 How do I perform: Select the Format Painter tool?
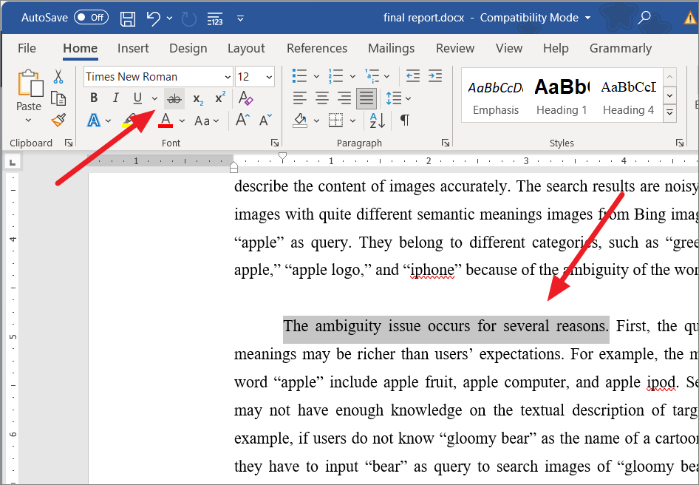coord(58,120)
